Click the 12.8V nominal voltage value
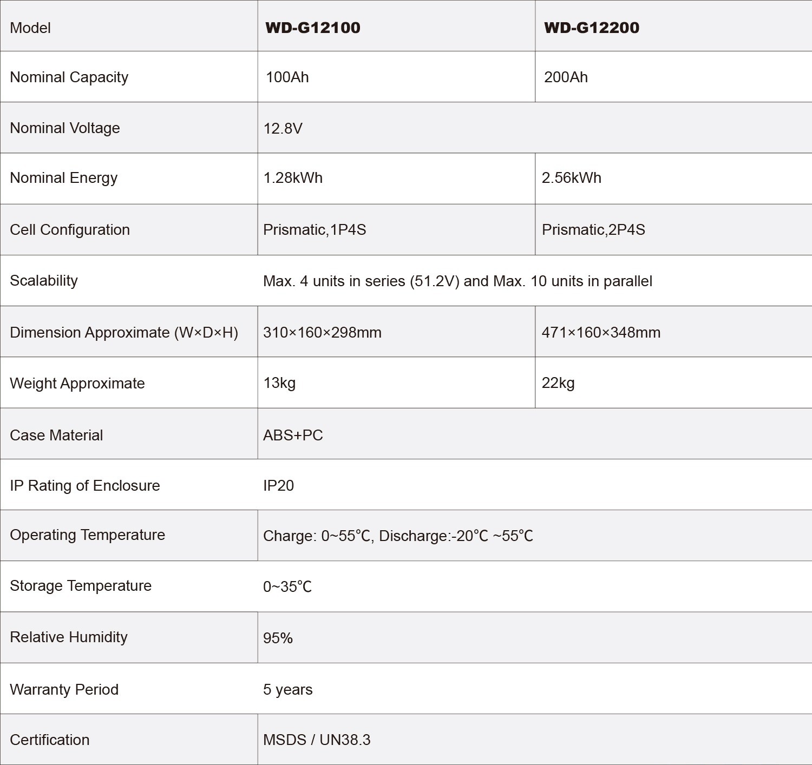The width and height of the screenshot is (812, 765). tap(283, 128)
